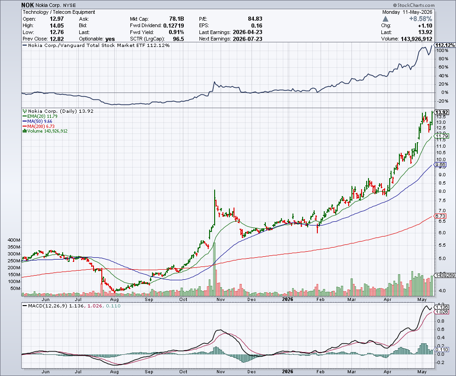Click the 2026 year label under the MACD panel
The height and width of the screenshot is (376, 456).
[287, 372]
